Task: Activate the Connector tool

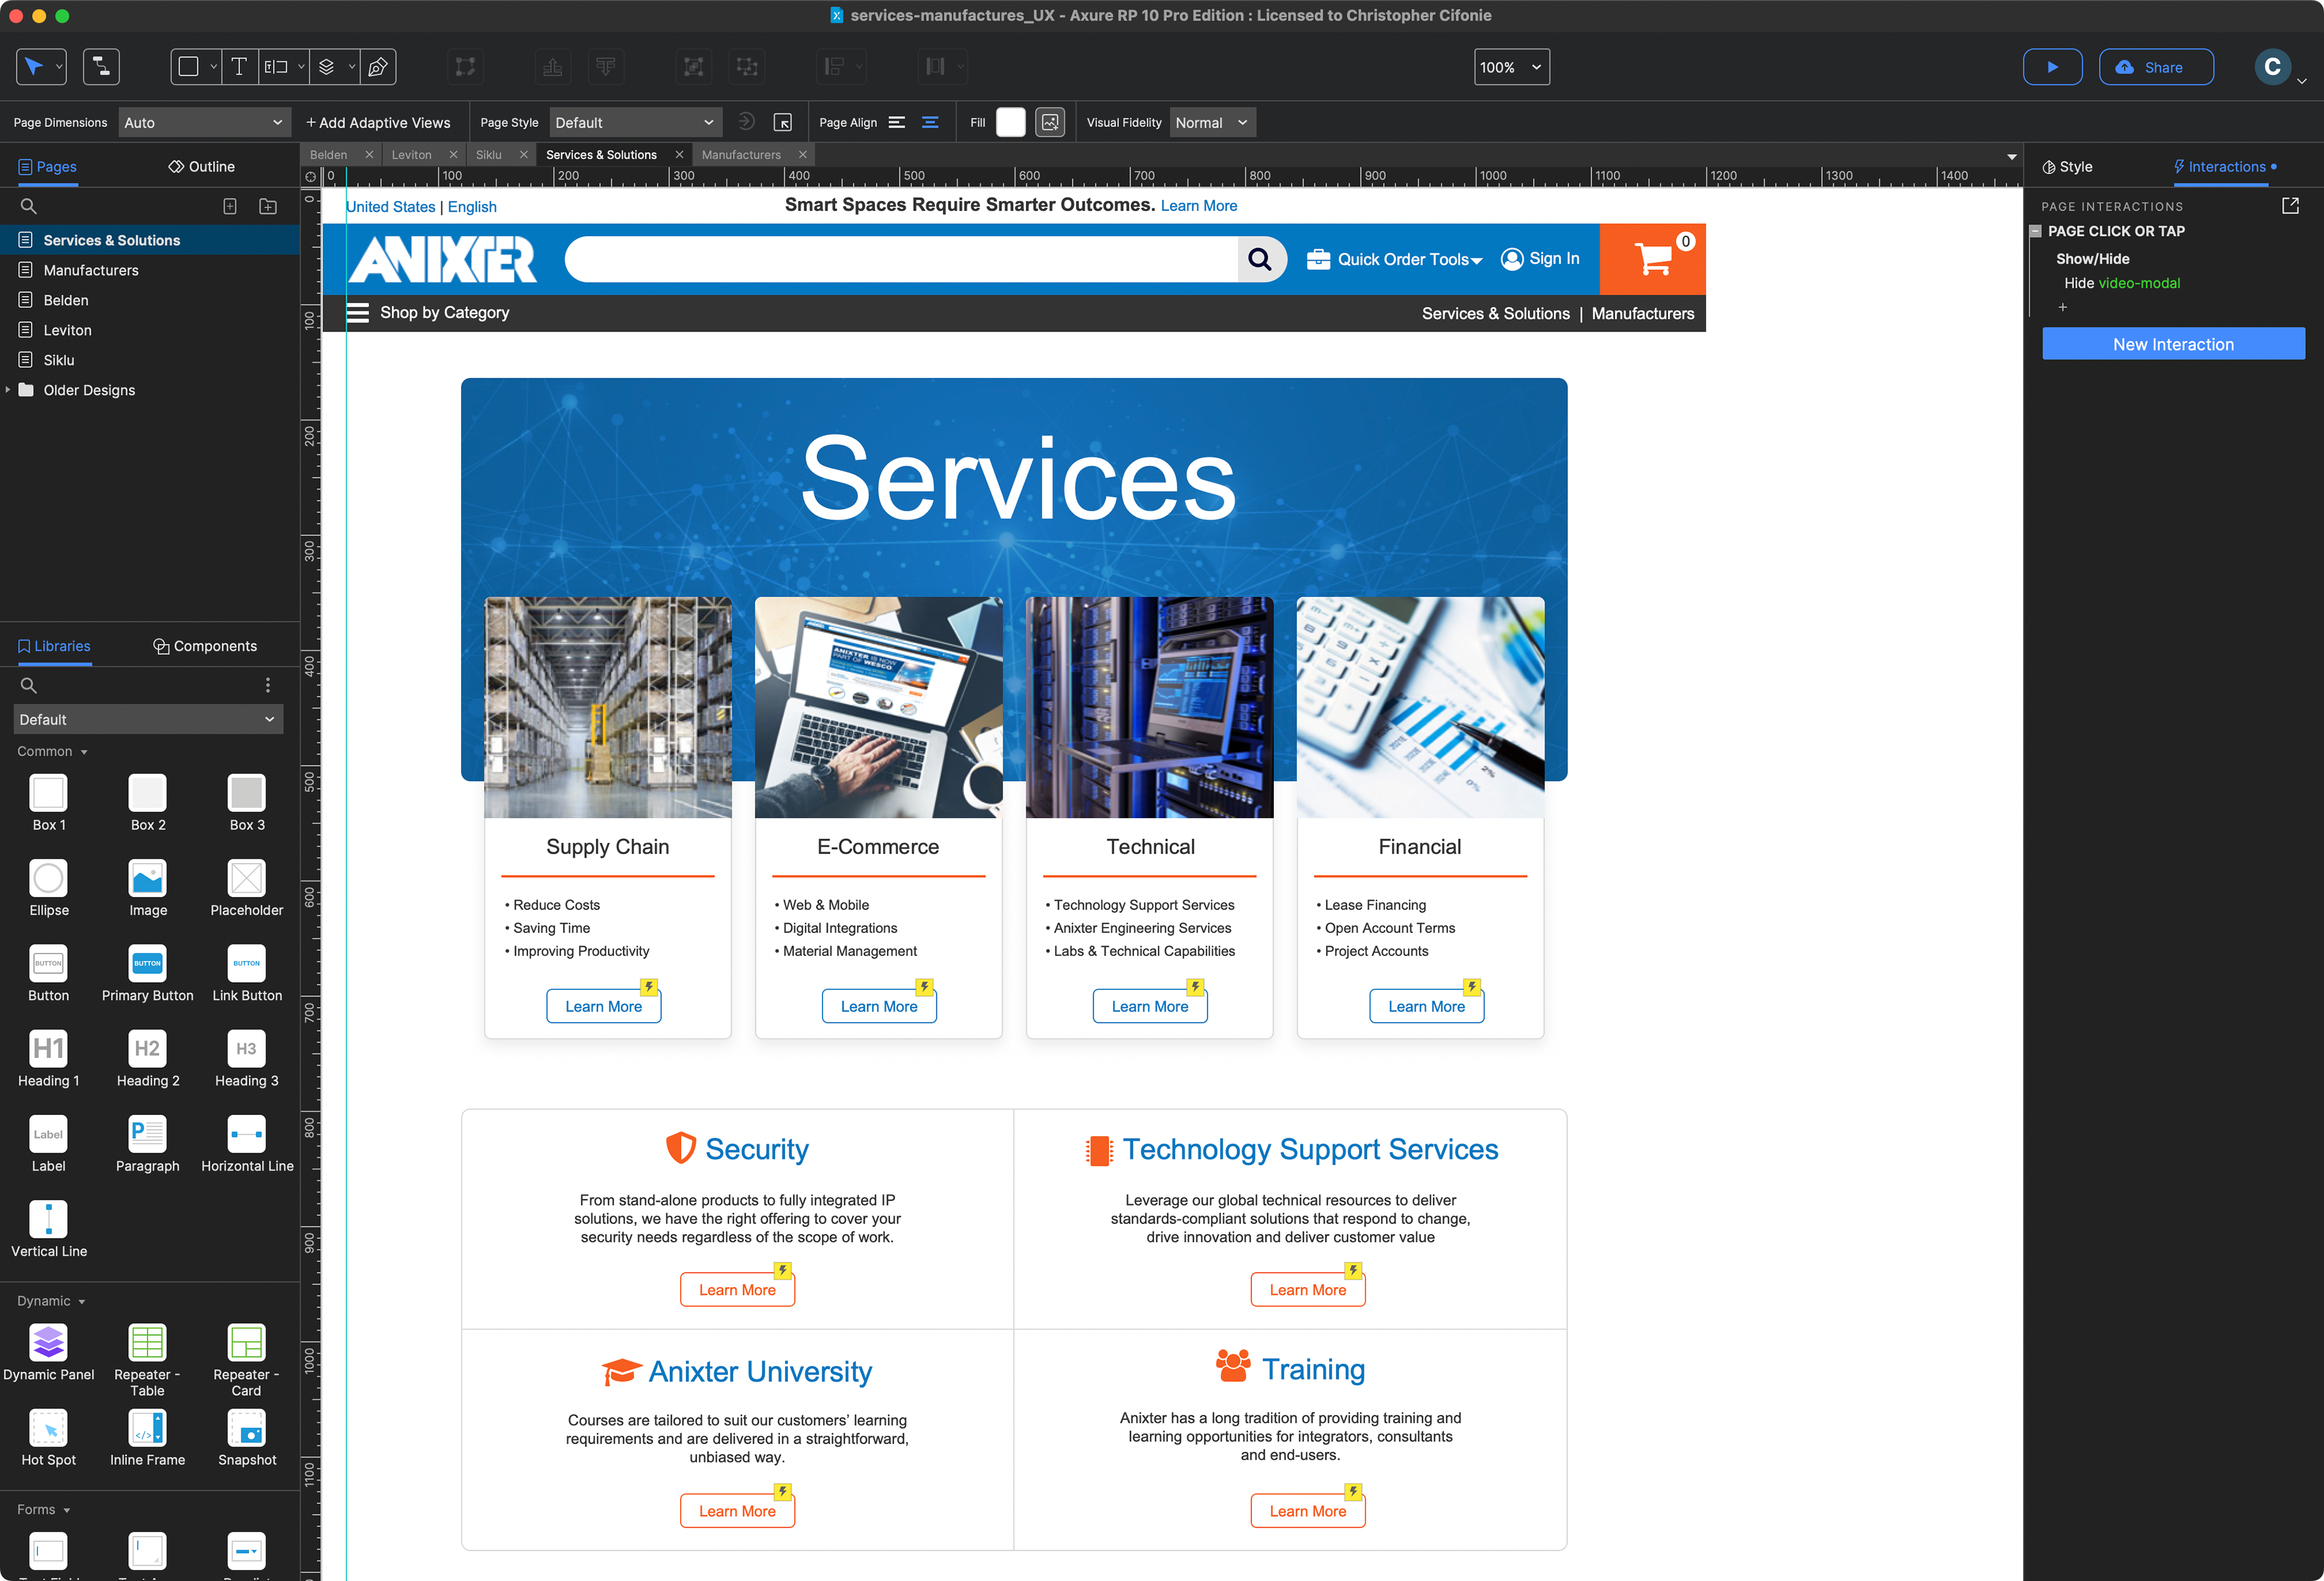Action: (101, 67)
